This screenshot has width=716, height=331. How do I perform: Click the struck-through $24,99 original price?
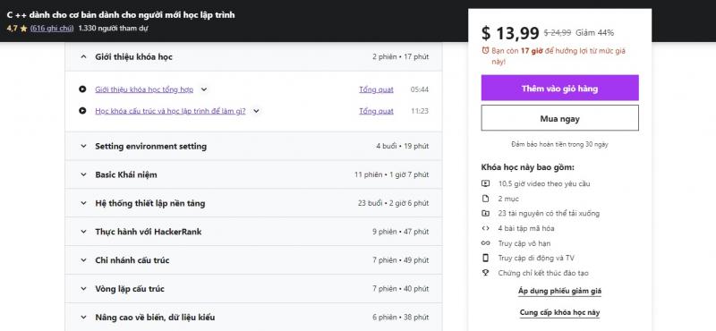557,33
